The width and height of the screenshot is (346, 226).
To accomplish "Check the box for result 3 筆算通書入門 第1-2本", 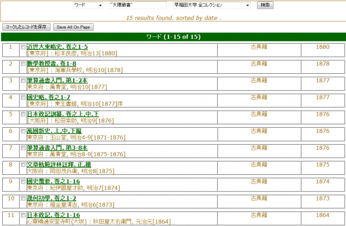I will 23,81.
